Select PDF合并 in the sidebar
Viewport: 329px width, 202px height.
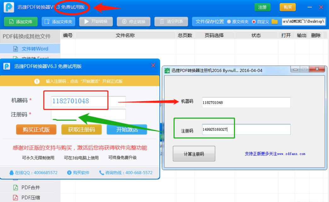click(30, 187)
